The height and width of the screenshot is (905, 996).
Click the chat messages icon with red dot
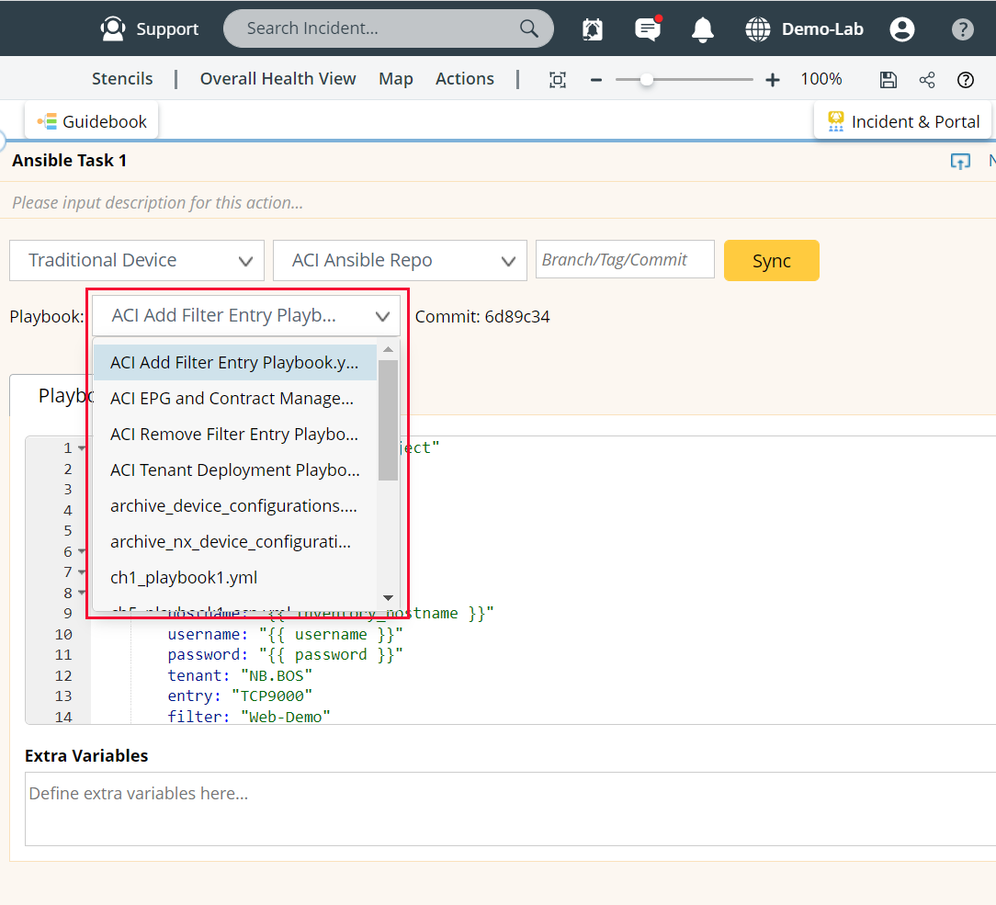(648, 29)
